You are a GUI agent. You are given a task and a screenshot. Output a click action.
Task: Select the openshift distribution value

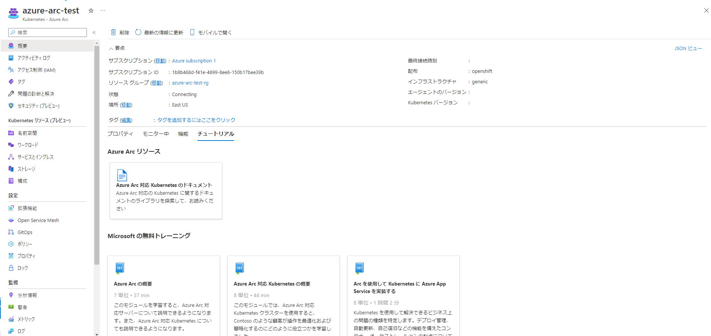[x=482, y=71]
